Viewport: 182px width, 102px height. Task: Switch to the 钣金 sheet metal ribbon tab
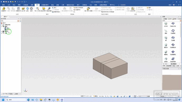pyautogui.click(x=52, y=5)
